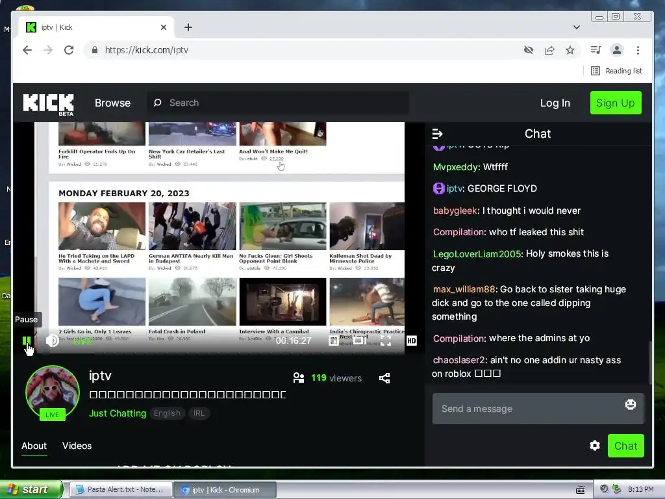The image size is (665, 499).
Task: Click iptv broadcaster badge in chat
Action: pyautogui.click(x=438, y=188)
